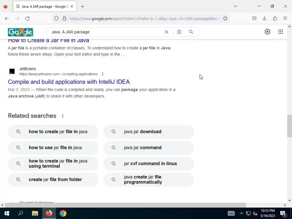This screenshot has width=292, height=219.
Task: View site security lock information
Action: [x=64, y=19]
